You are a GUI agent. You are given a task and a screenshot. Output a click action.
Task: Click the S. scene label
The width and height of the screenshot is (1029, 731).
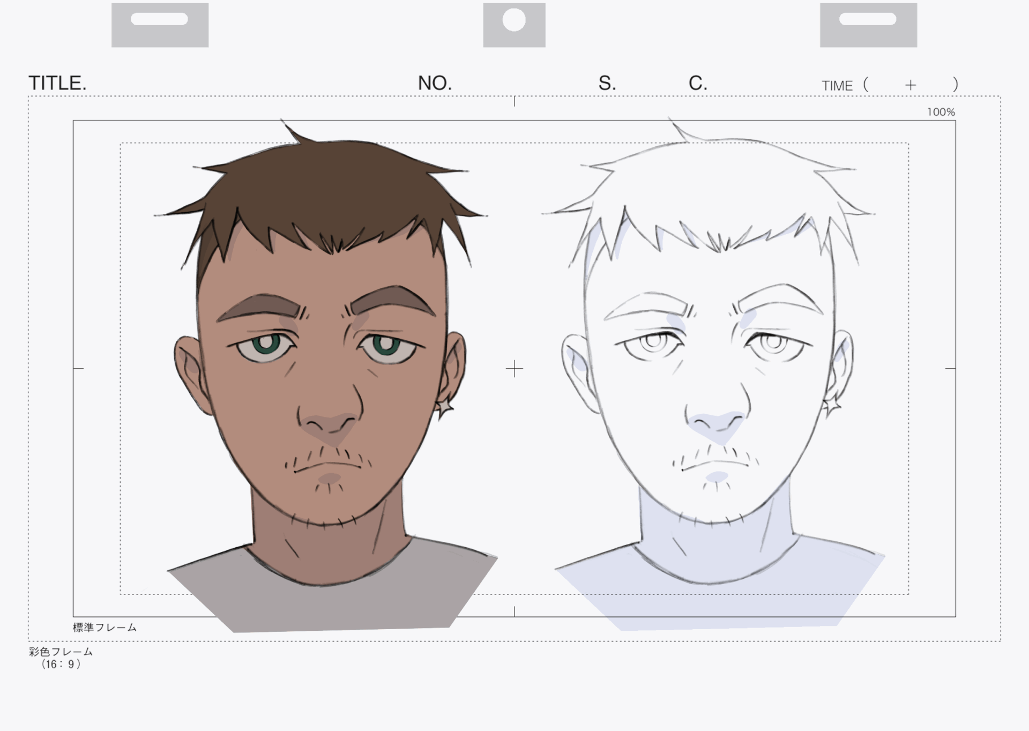(x=607, y=83)
